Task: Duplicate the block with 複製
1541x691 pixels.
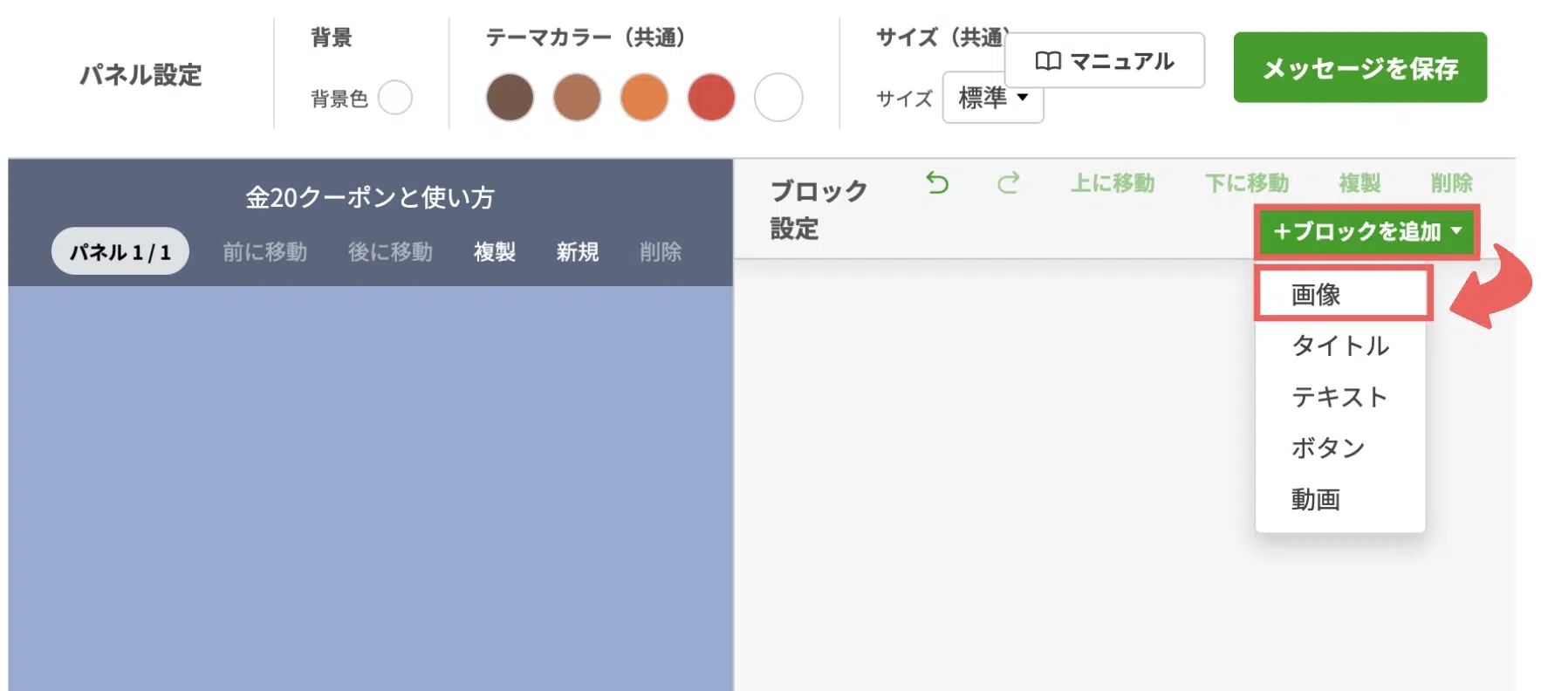Action: (1360, 183)
